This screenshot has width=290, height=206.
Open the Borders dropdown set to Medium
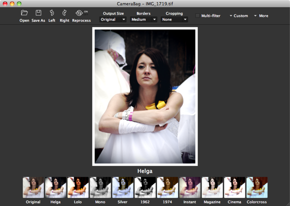point(143,19)
